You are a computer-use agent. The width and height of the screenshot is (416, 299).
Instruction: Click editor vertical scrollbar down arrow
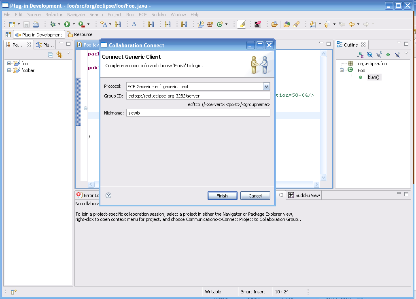323,177
